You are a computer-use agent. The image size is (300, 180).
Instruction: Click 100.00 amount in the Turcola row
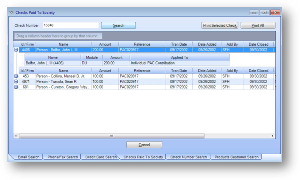point(105,81)
